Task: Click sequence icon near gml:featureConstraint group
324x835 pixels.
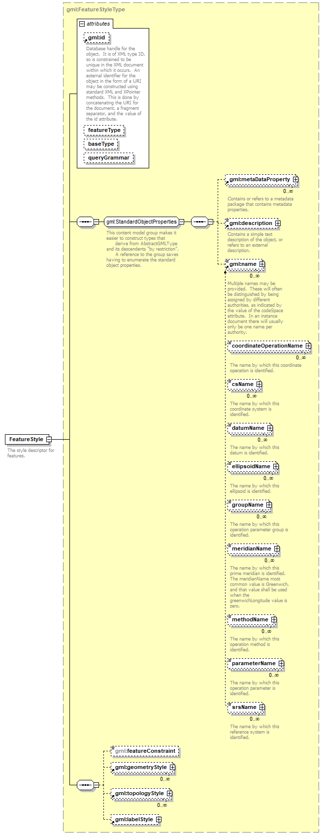Action: (86, 785)
